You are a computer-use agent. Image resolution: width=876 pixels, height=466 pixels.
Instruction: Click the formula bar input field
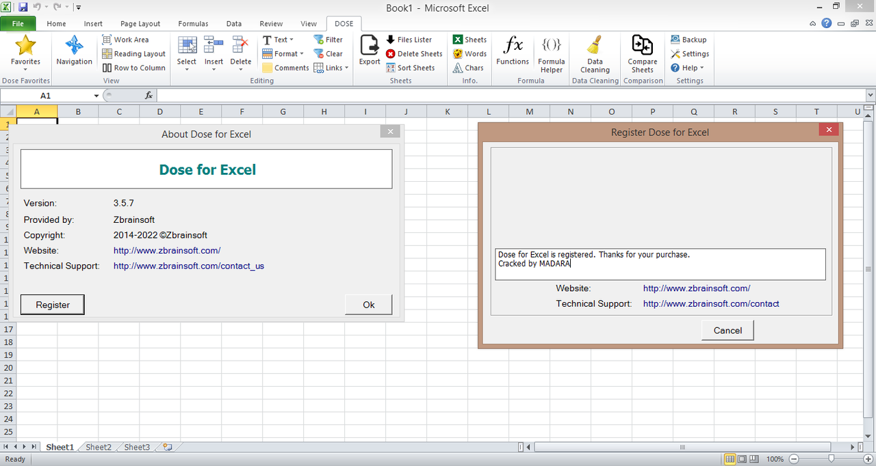511,96
